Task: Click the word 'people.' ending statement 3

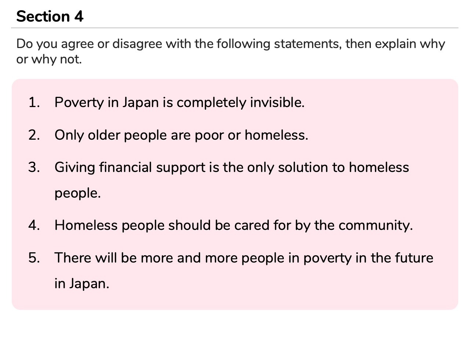Action: point(77,194)
